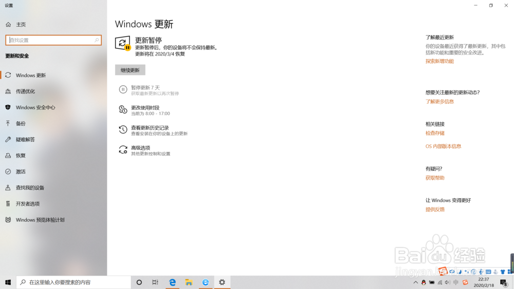Show hidden tray icons chevron
This screenshot has height=289, width=514.
[x=416, y=282]
